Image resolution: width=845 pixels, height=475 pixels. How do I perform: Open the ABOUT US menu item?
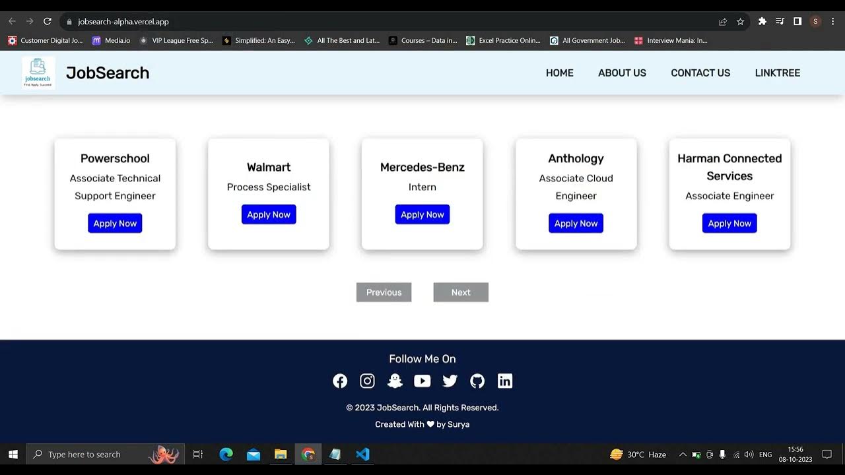click(622, 73)
